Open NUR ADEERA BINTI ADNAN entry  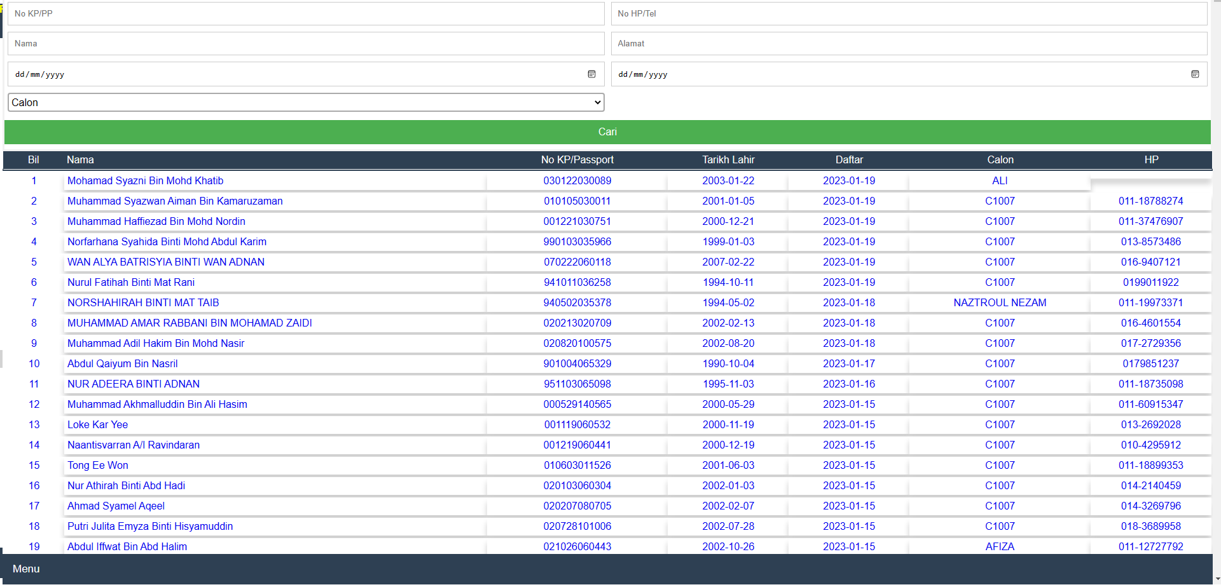134,384
